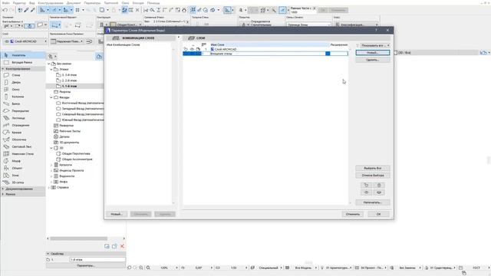Select the Зона (Zone) tool

coord(23,176)
